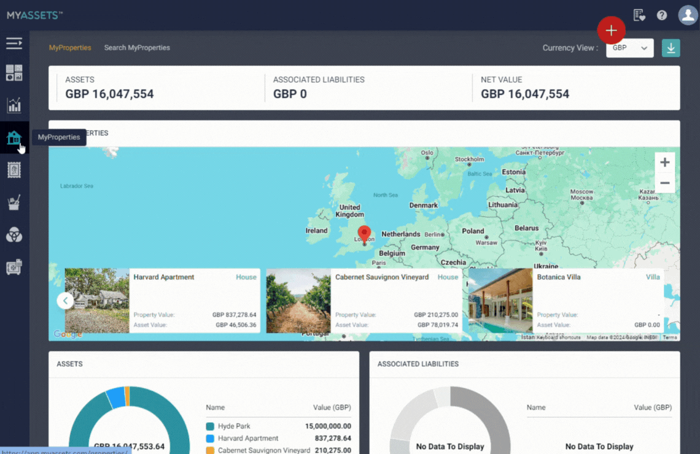The image size is (700, 454).
Task: Open the hamburger sidebar menu icon
Action: pos(14,44)
